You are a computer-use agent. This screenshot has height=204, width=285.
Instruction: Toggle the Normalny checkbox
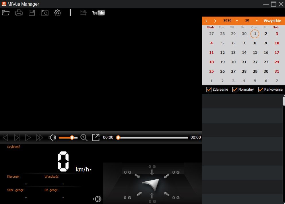(x=235, y=90)
